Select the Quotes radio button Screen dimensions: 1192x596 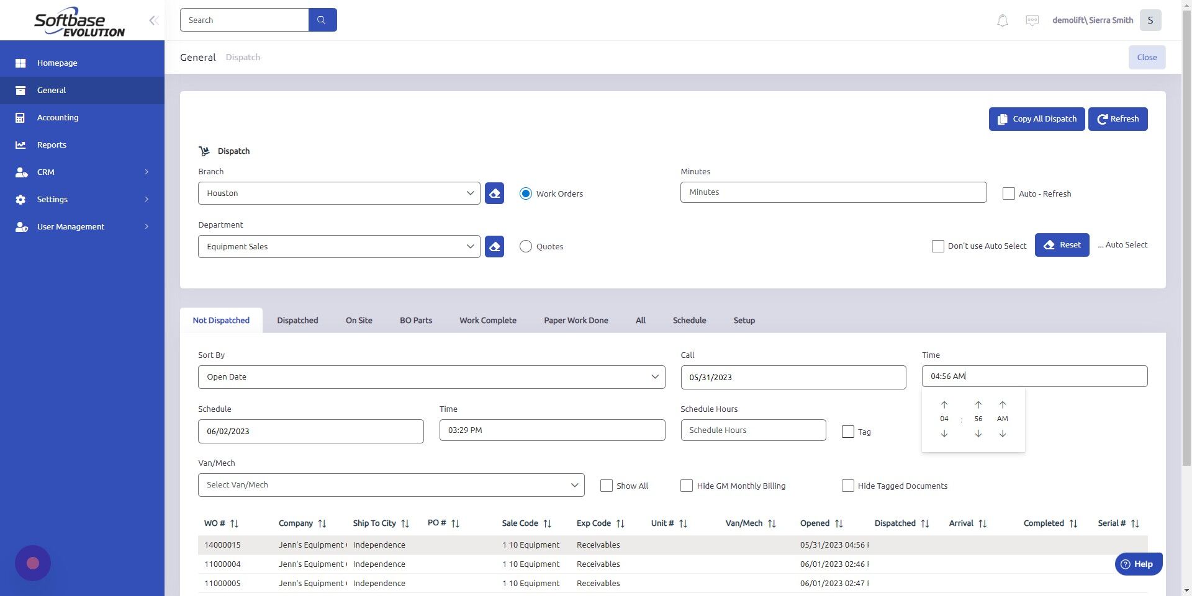[525, 246]
